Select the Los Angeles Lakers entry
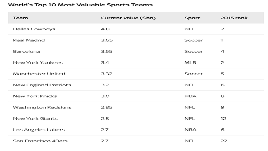 click(x=39, y=130)
